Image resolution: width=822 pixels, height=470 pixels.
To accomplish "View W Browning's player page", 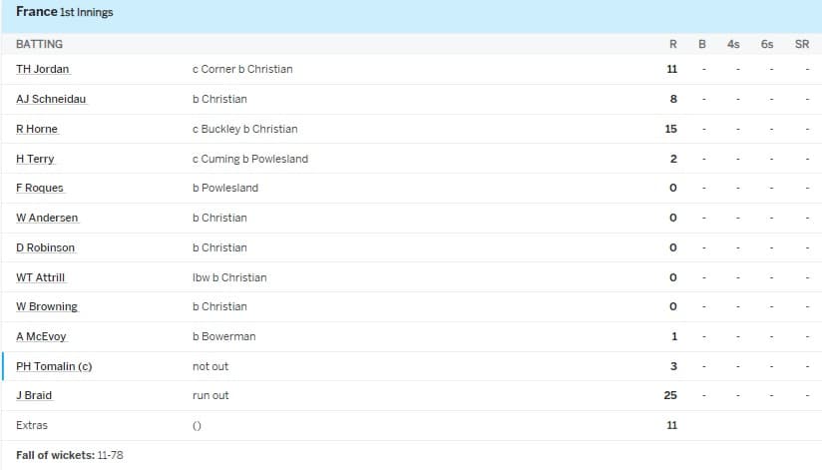I will click(47, 306).
